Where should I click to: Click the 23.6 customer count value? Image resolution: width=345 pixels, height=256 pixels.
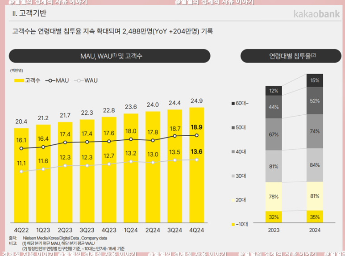(131, 107)
